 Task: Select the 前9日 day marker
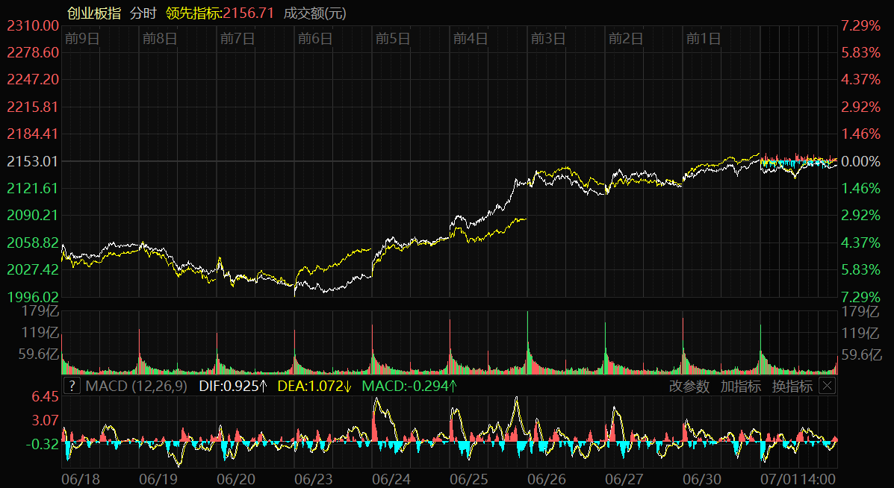pos(81,39)
